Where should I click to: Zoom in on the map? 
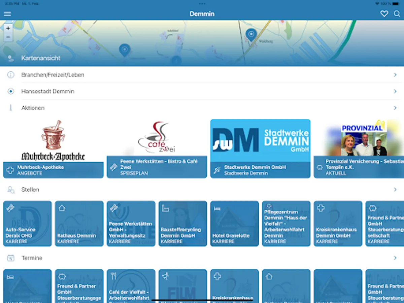point(8,28)
